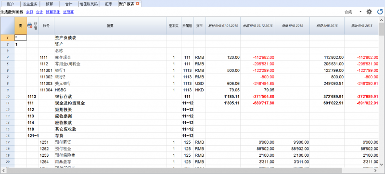Select the 美元银行 cell
The height and width of the screenshot is (174, 385).
point(110,84)
